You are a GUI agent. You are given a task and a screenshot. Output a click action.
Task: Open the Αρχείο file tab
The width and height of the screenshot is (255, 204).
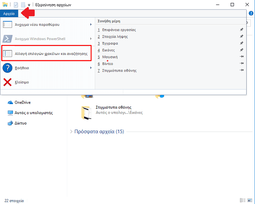(x=9, y=14)
